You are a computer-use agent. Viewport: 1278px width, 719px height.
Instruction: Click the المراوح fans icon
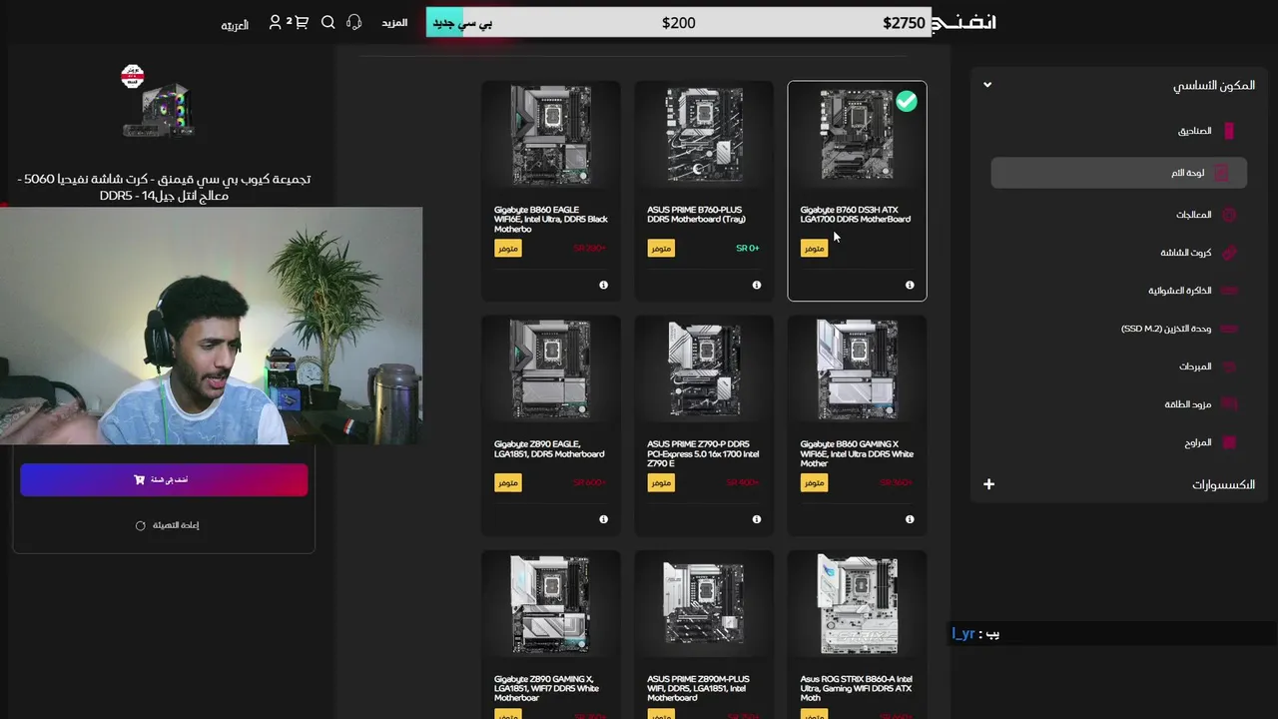[1229, 442]
